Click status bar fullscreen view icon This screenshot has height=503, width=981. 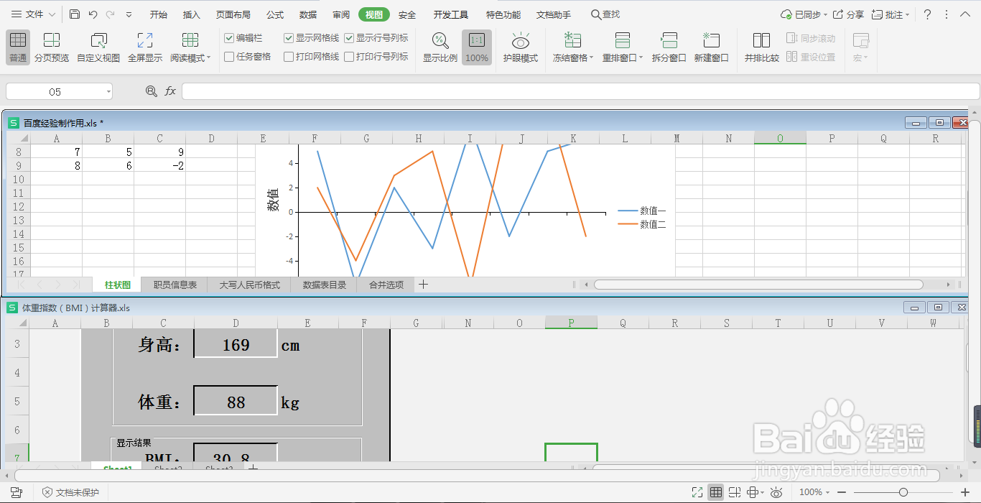697,492
